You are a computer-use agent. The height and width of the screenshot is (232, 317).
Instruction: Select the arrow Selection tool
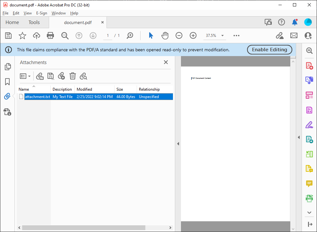[151, 36]
